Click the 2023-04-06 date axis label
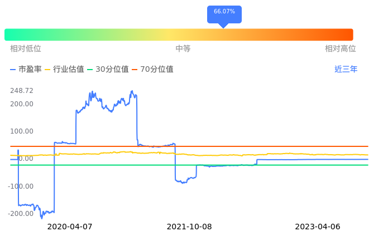 (317, 227)
